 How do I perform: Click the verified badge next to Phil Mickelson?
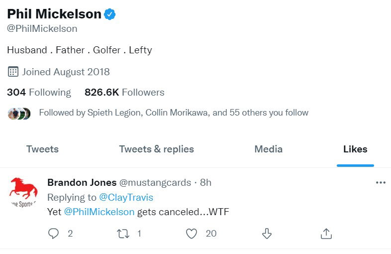[110, 15]
